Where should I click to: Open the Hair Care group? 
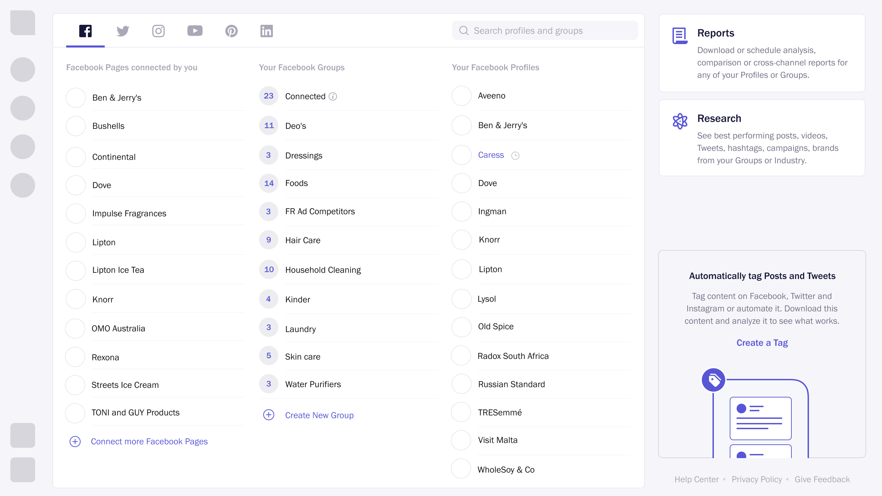point(302,240)
